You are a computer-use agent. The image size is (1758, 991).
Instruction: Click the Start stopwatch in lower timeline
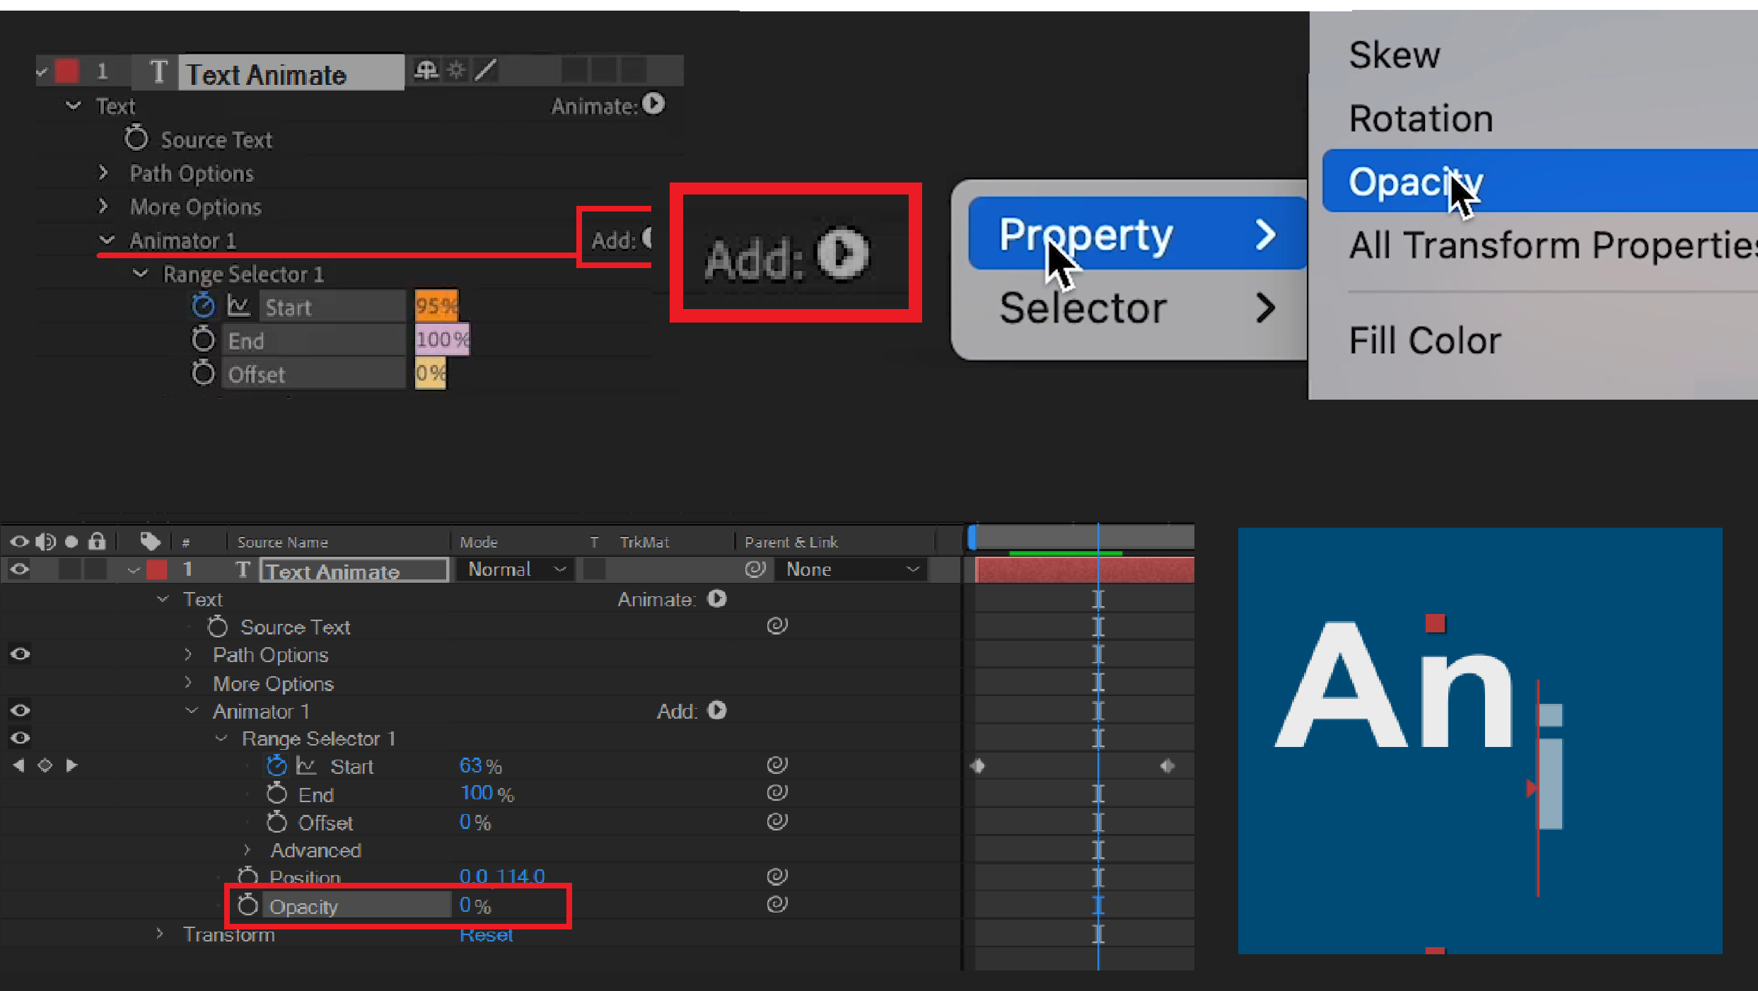[x=276, y=765]
